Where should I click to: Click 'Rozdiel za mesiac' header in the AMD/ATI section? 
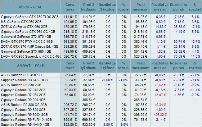tap(160, 66)
